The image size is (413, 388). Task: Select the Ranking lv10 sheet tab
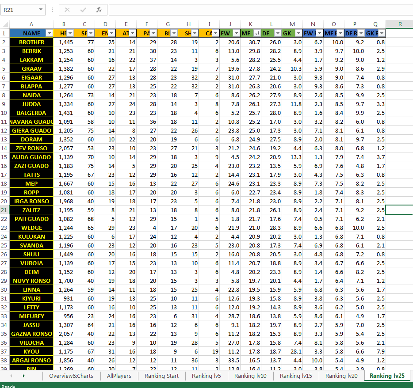coord(250,376)
